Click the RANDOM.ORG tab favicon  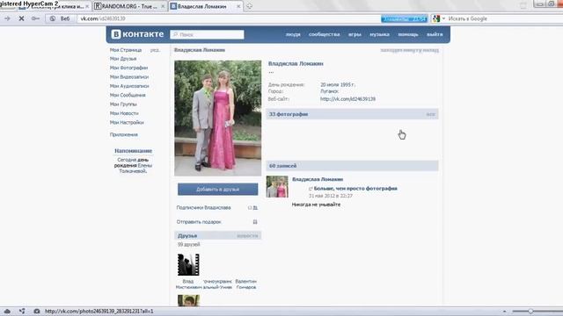(98, 6)
